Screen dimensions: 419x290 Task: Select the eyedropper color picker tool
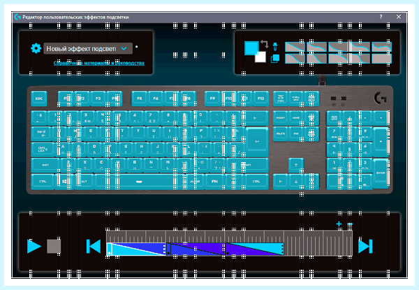[275, 47]
